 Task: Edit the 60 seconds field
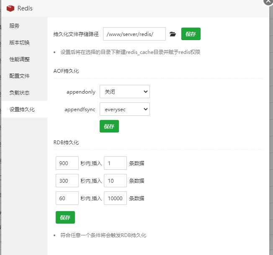(x=67, y=198)
